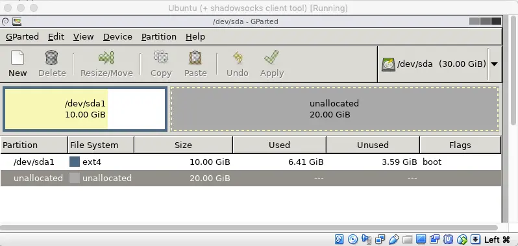Click VirtualBox optical disc icon
518x246 pixels.
(353, 239)
